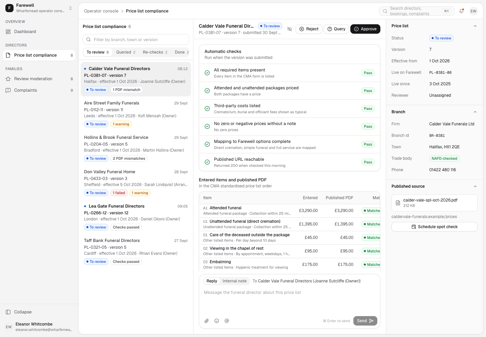
Task: Click the No zero or negative prices check icon
Action: click(x=207, y=126)
